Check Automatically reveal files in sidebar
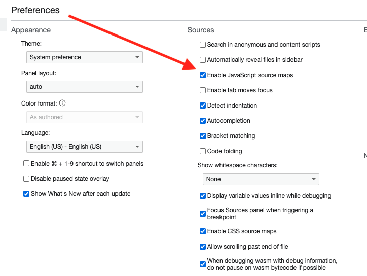Viewport: 367px width, 276px height. pyautogui.click(x=203, y=60)
